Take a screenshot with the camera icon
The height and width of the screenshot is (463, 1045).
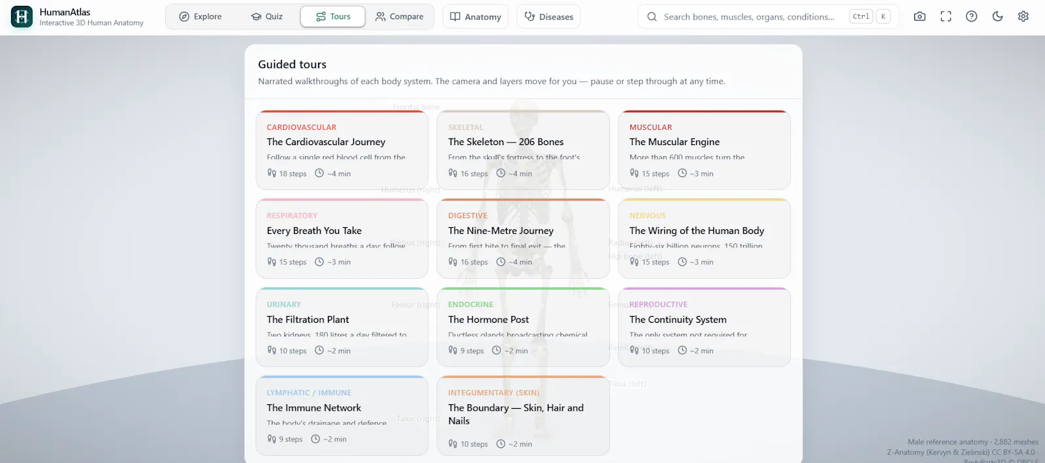[920, 17]
